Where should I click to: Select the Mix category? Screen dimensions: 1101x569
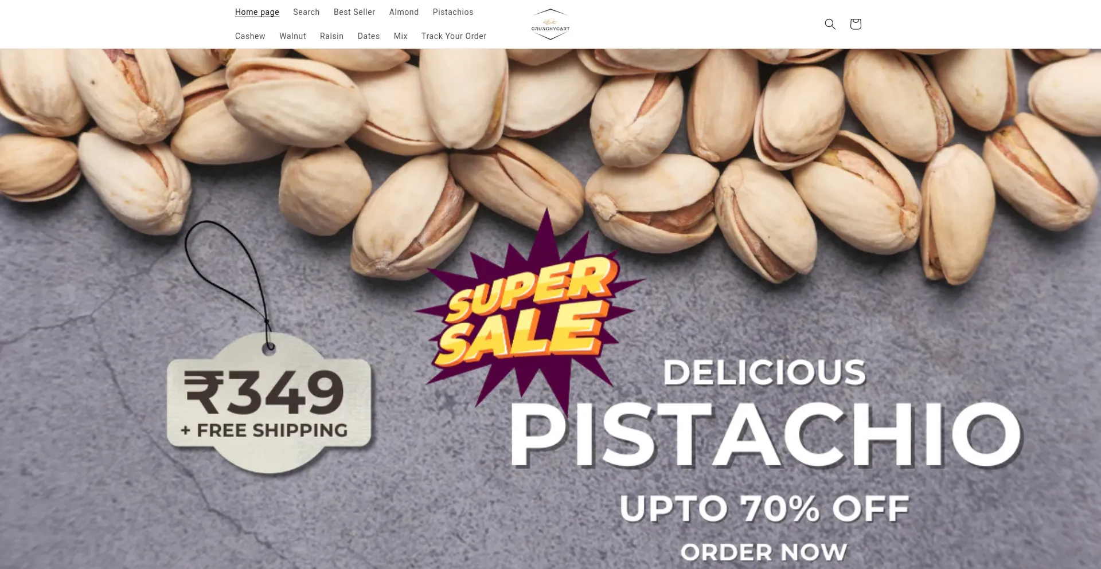pyautogui.click(x=401, y=36)
